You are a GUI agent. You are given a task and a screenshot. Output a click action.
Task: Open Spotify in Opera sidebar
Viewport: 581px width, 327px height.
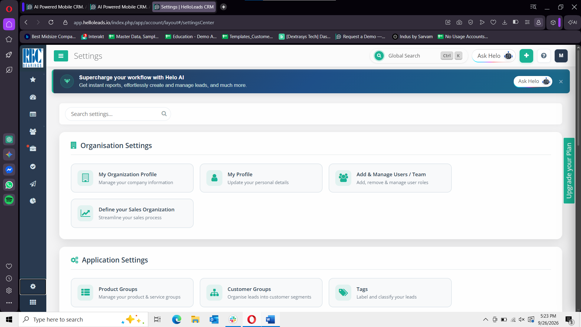(9, 200)
